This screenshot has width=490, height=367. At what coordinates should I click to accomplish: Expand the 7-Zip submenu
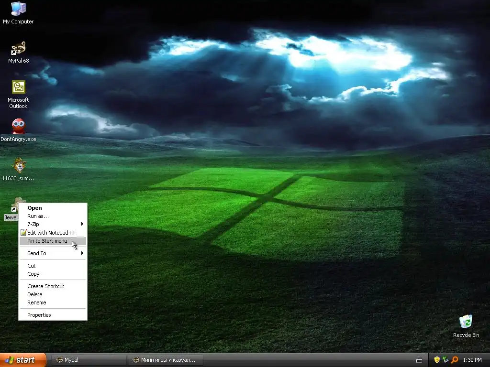[53, 224]
